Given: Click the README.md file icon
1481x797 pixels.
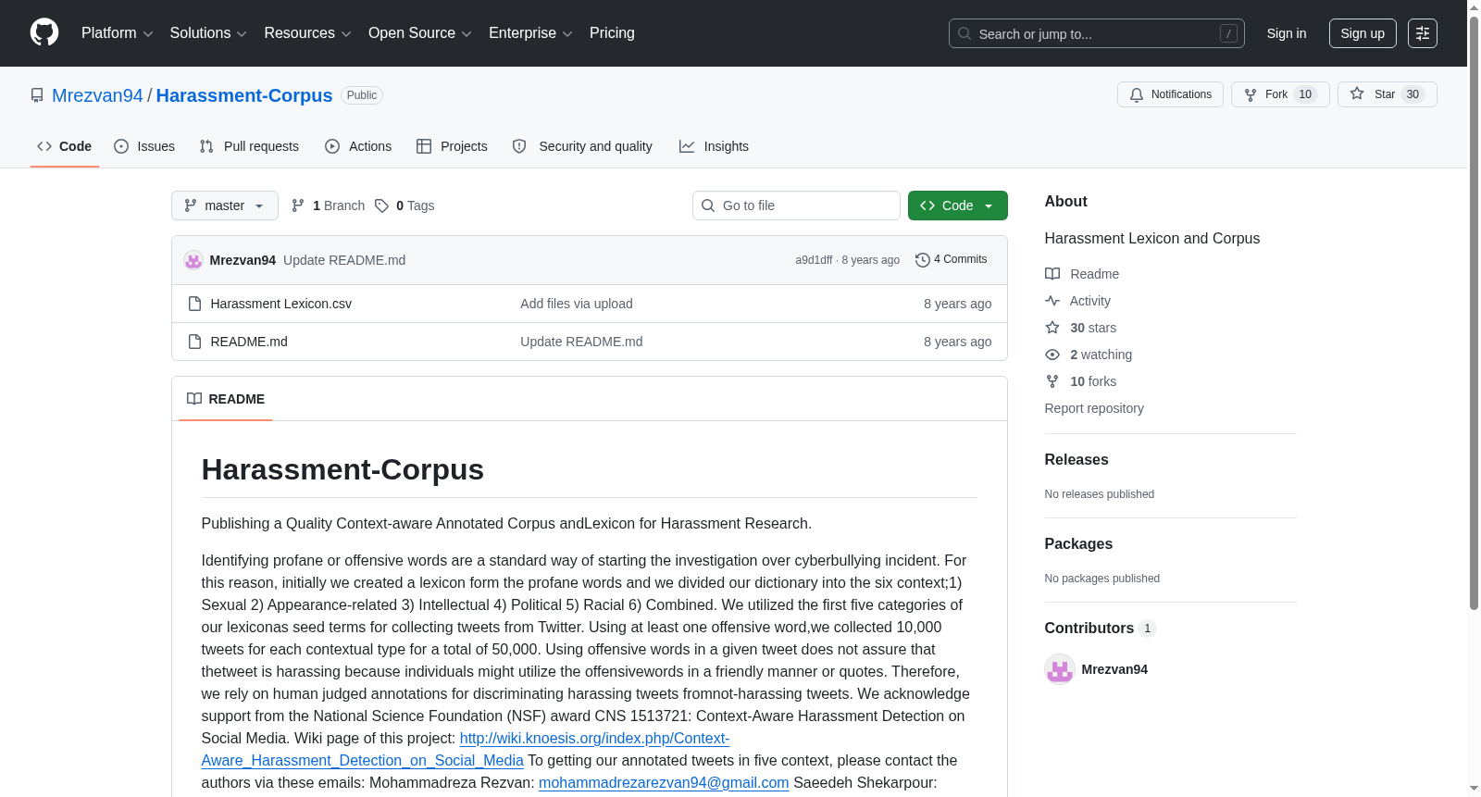Looking at the screenshot, I should click(x=194, y=342).
